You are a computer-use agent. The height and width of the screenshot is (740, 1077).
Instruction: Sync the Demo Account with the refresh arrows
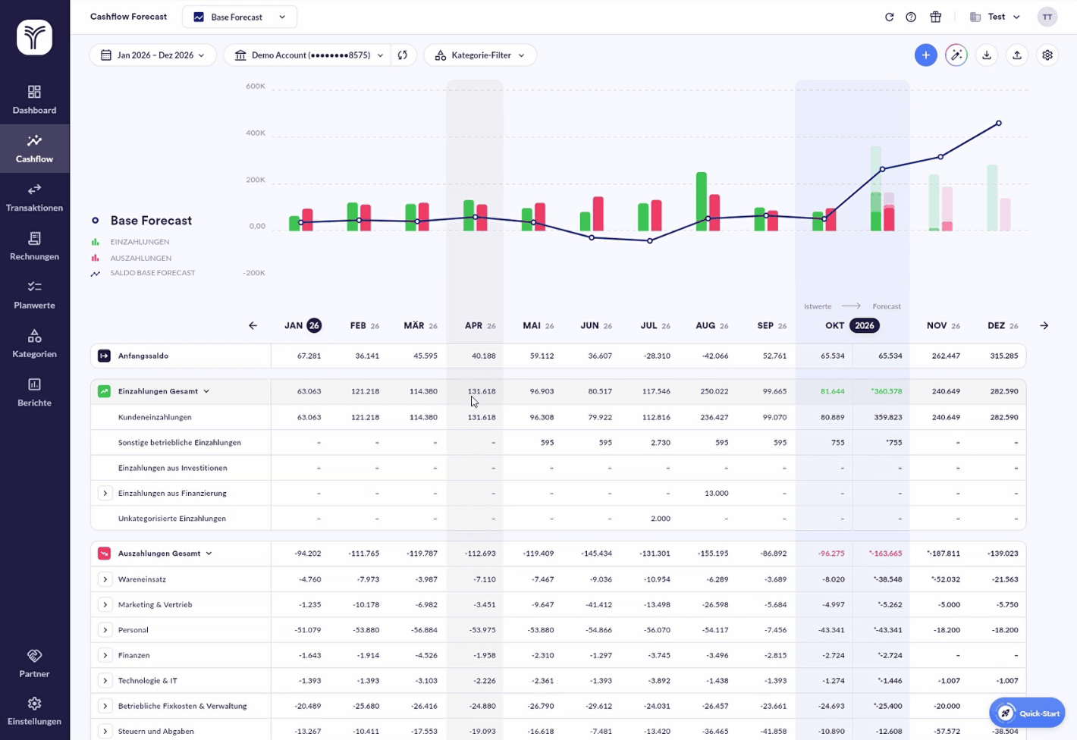tap(403, 55)
